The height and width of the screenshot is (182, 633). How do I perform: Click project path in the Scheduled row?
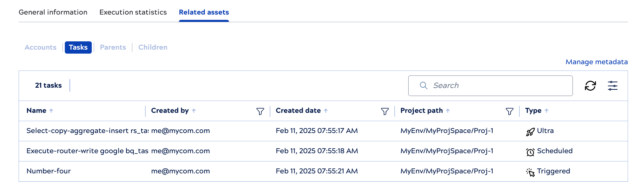coord(447,151)
